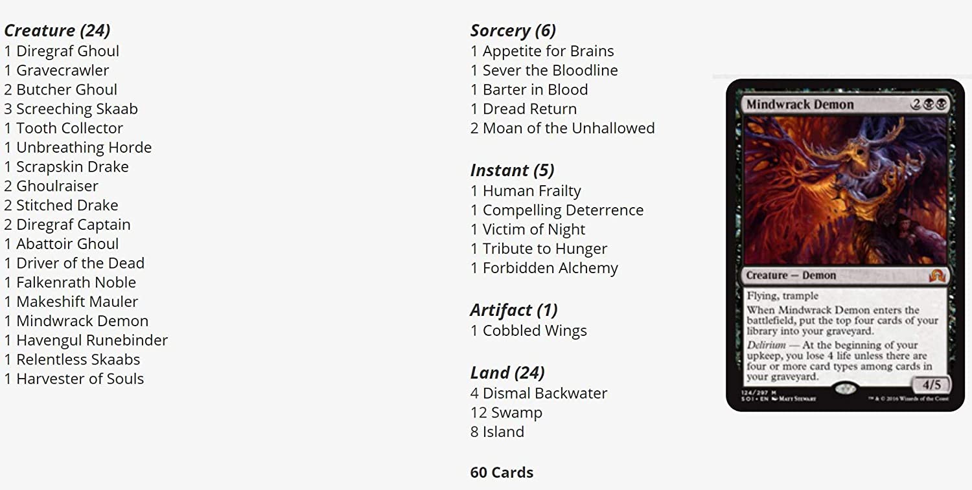This screenshot has height=490, width=972.
Task: Open Appetite for Brains sorcery link
Action: (x=548, y=51)
